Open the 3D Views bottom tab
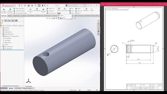 (18, 88)
